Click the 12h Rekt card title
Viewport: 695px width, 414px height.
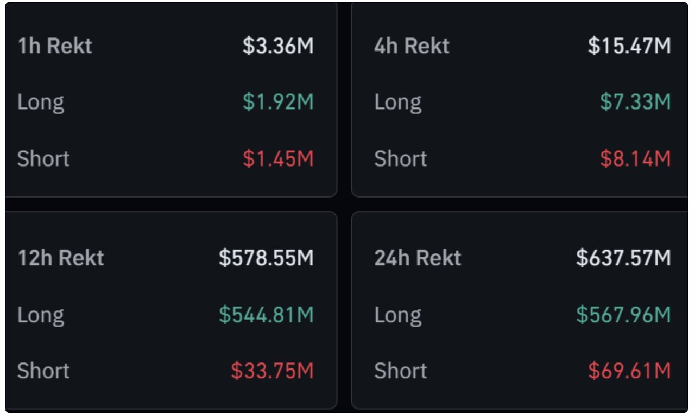click(x=61, y=258)
